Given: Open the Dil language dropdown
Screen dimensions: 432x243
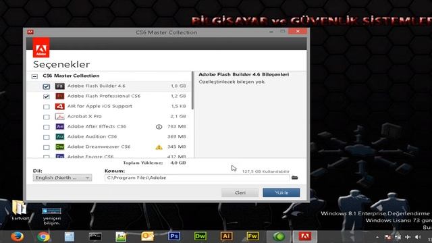Looking at the screenshot, I should (62, 178).
